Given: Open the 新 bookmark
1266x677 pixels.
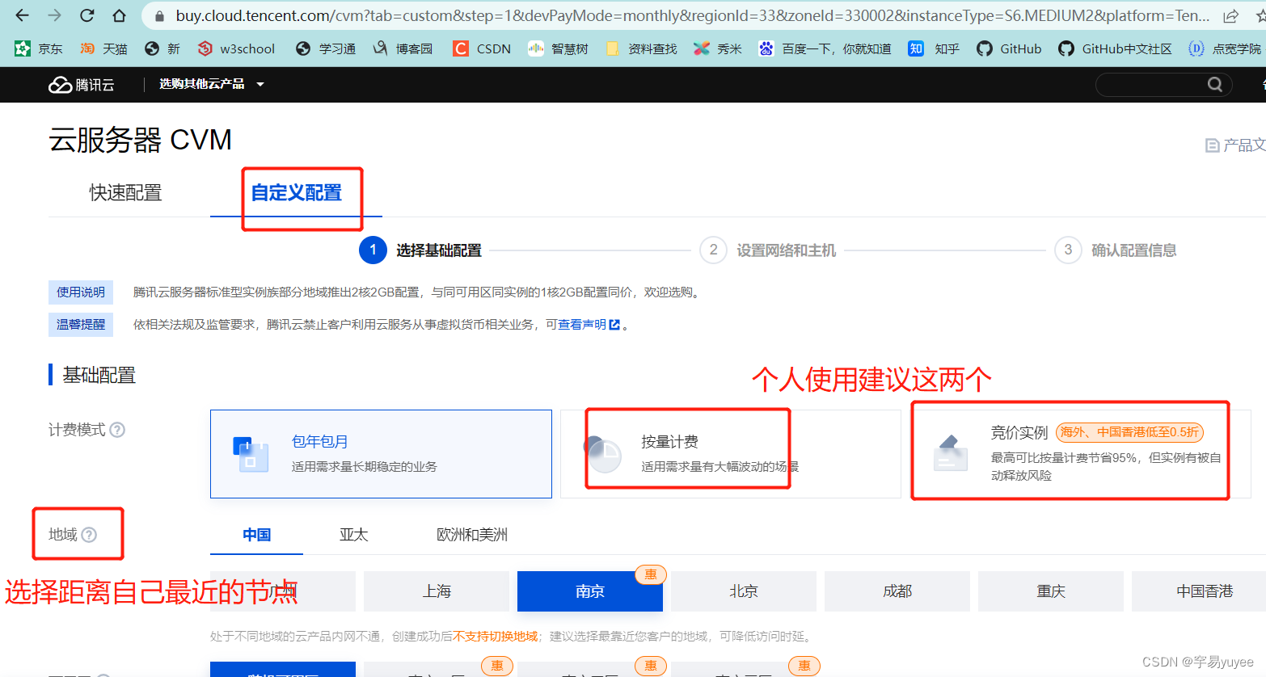Looking at the screenshot, I should [x=162, y=49].
